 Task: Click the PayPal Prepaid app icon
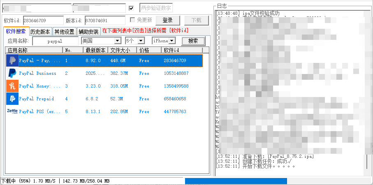click(x=12, y=99)
